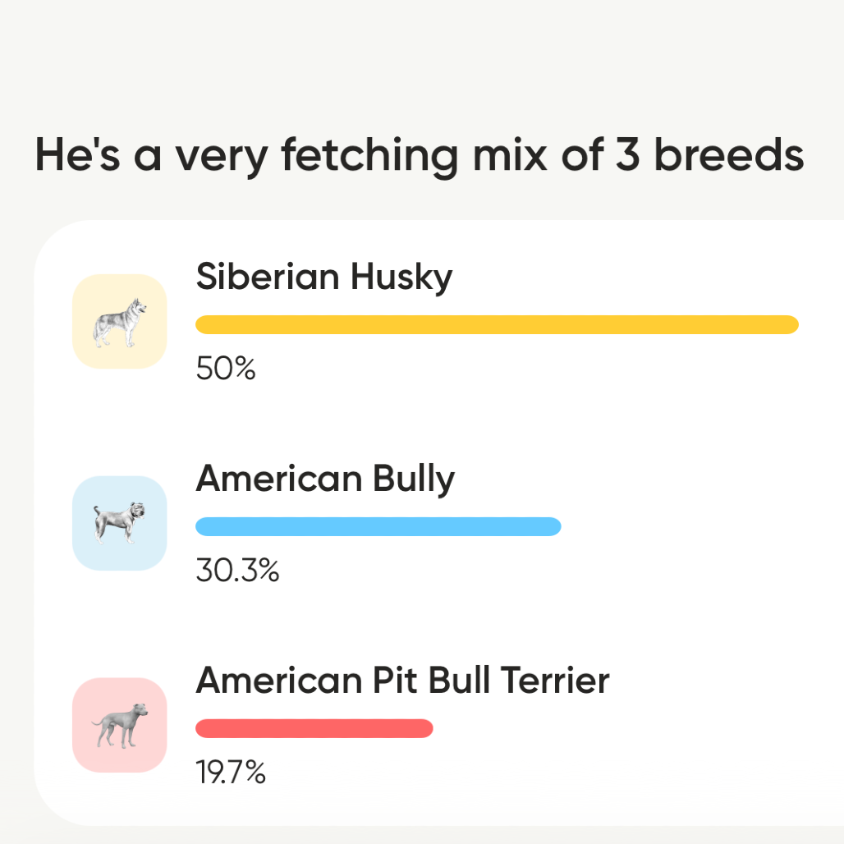Click the 19.7% Pit Bull percentage label
844x844 pixels.
point(231,773)
